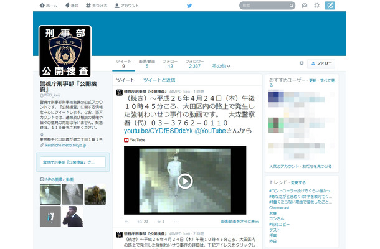Open 人気のアカウント link
The width and height of the screenshot is (380, 249).
pyautogui.click(x=284, y=166)
